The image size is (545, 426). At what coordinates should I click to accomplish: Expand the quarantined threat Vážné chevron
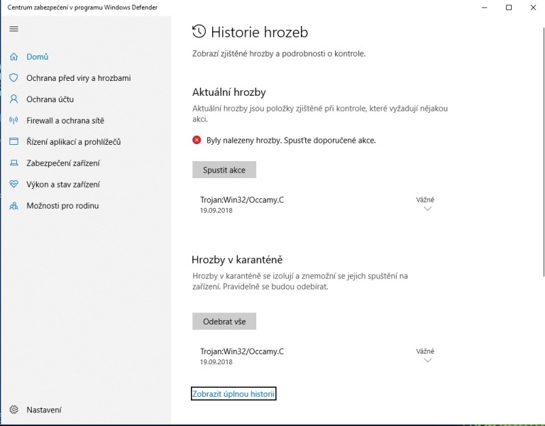(428, 360)
